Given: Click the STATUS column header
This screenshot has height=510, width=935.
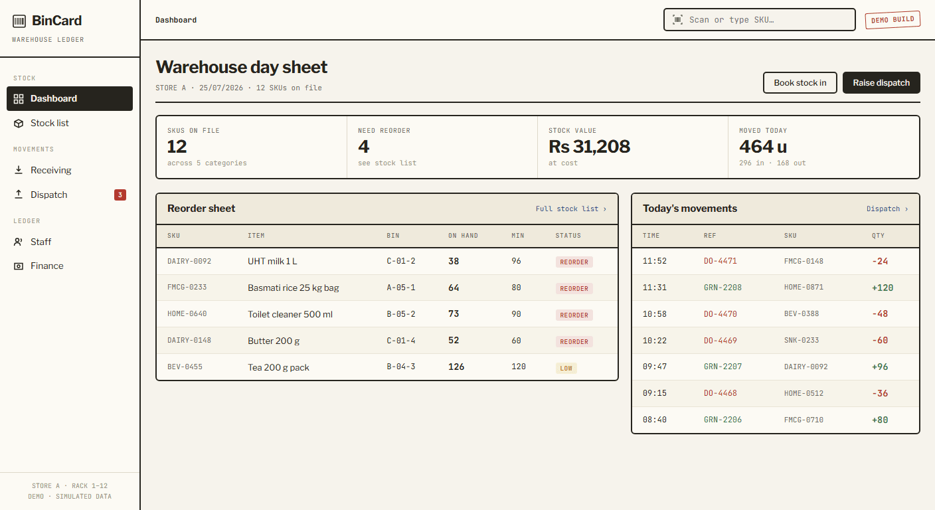Looking at the screenshot, I should [x=568, y=236].
